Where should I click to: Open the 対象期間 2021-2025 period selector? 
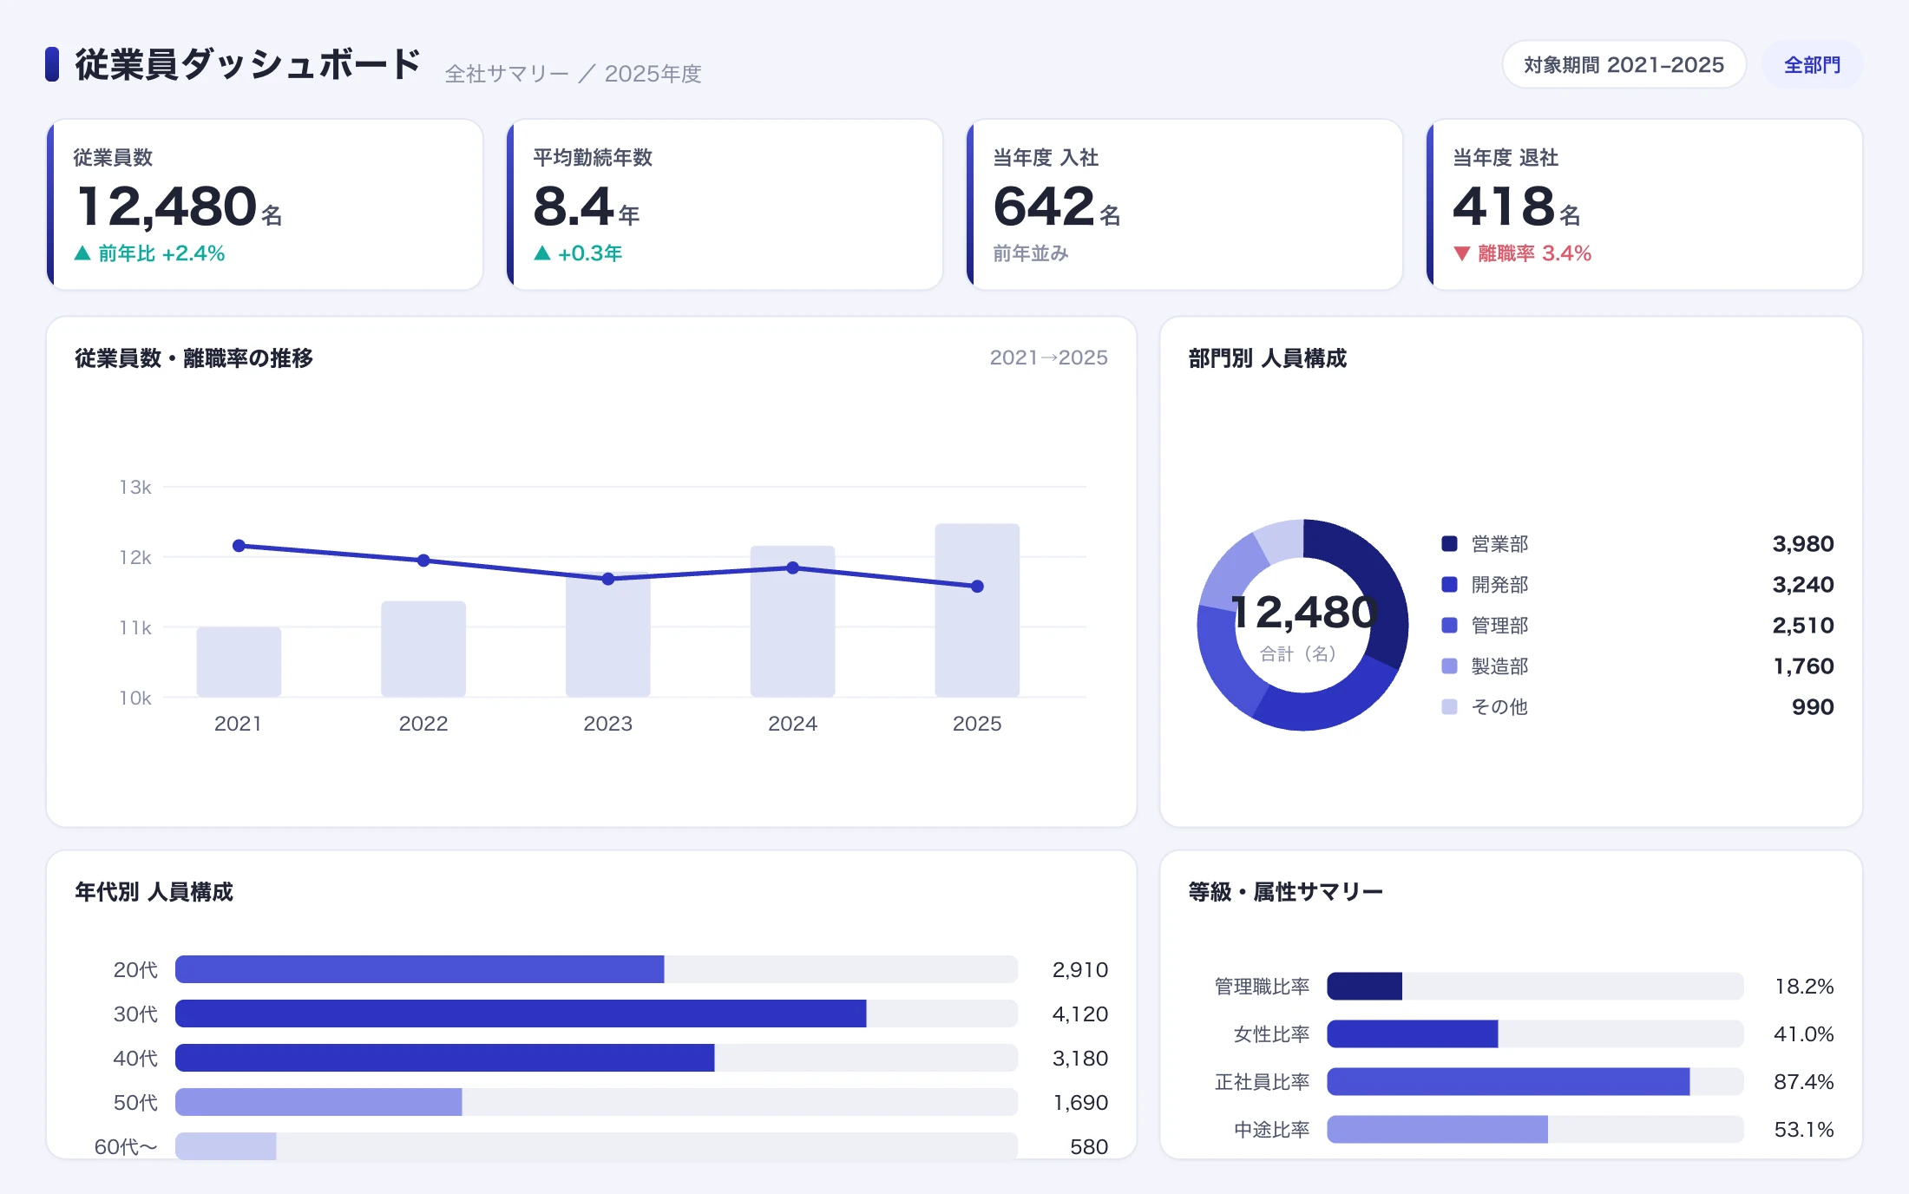tap(1624, 65)
